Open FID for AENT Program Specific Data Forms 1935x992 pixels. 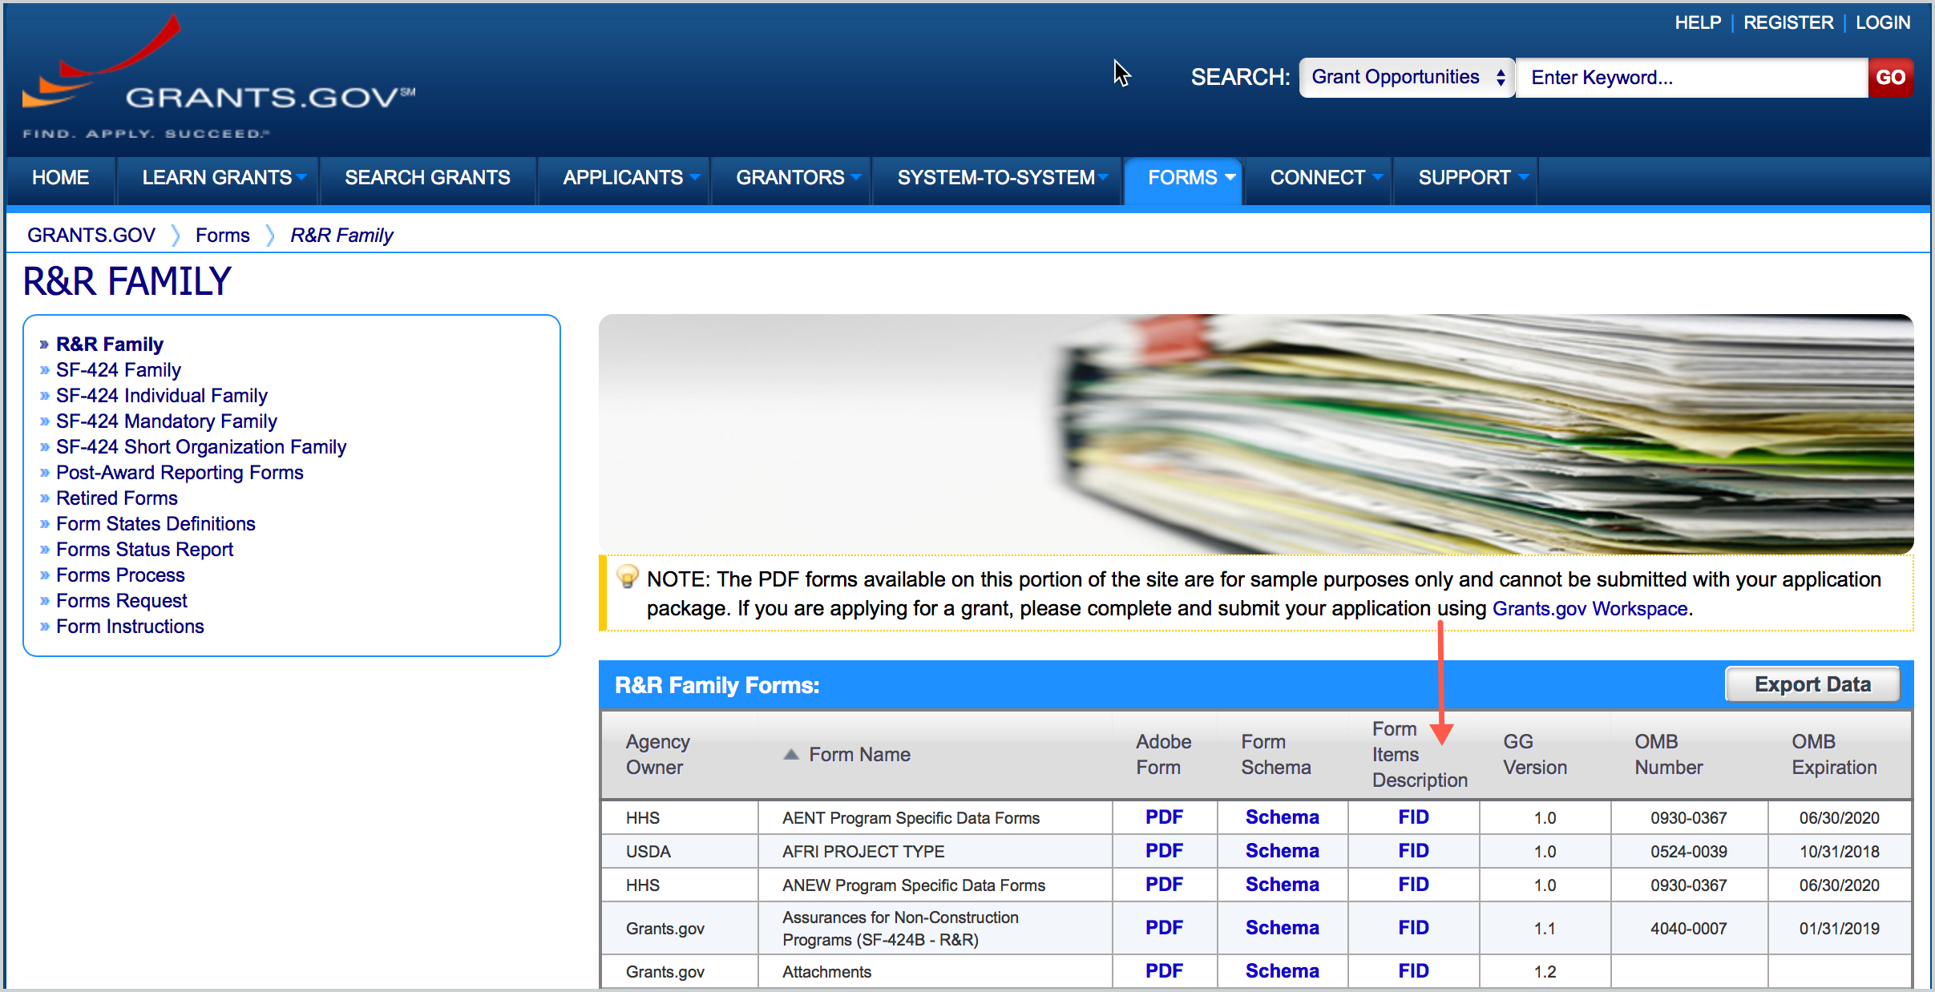coord(1413,817)
